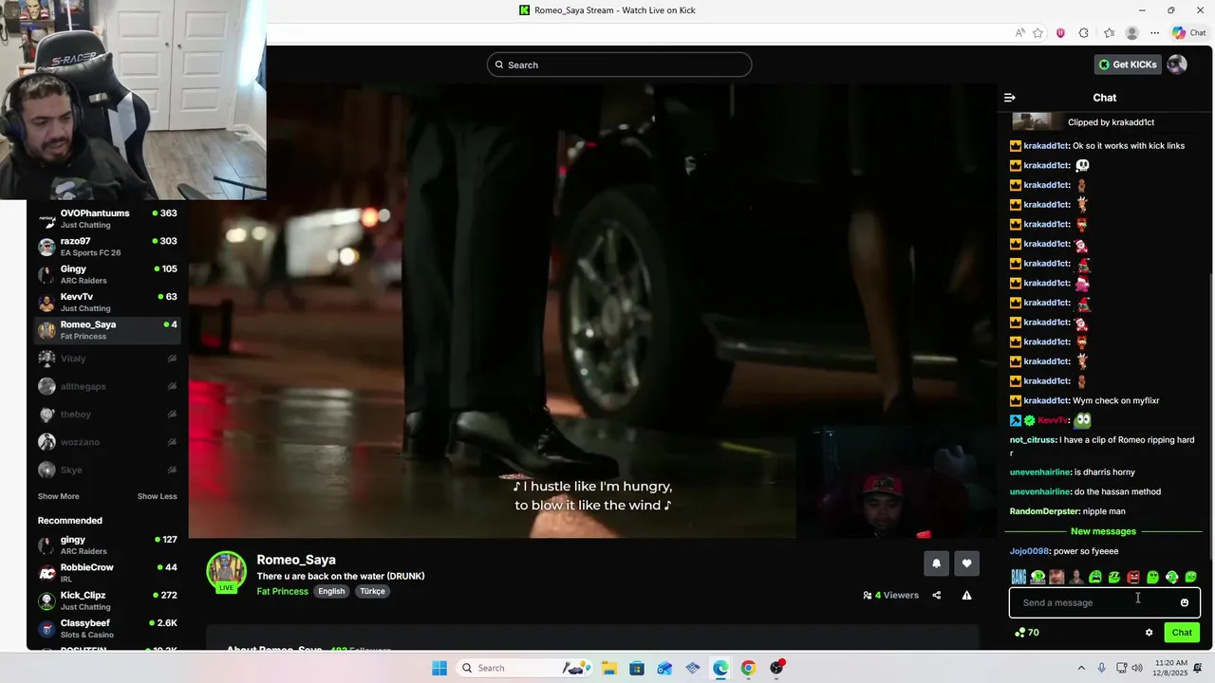This screenshot has width=1215, height=683.
Task: Click the Türkçe language tag
Action: pyautogui.click(x=372, y=591)
